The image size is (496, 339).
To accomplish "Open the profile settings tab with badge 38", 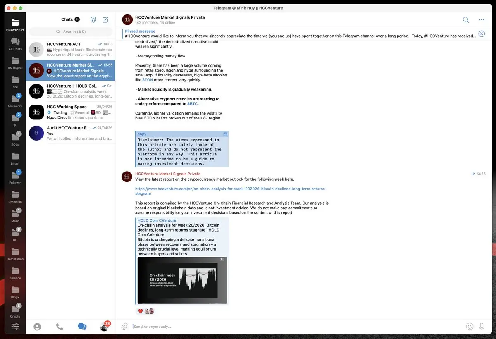I will click(x=104, y=327).
